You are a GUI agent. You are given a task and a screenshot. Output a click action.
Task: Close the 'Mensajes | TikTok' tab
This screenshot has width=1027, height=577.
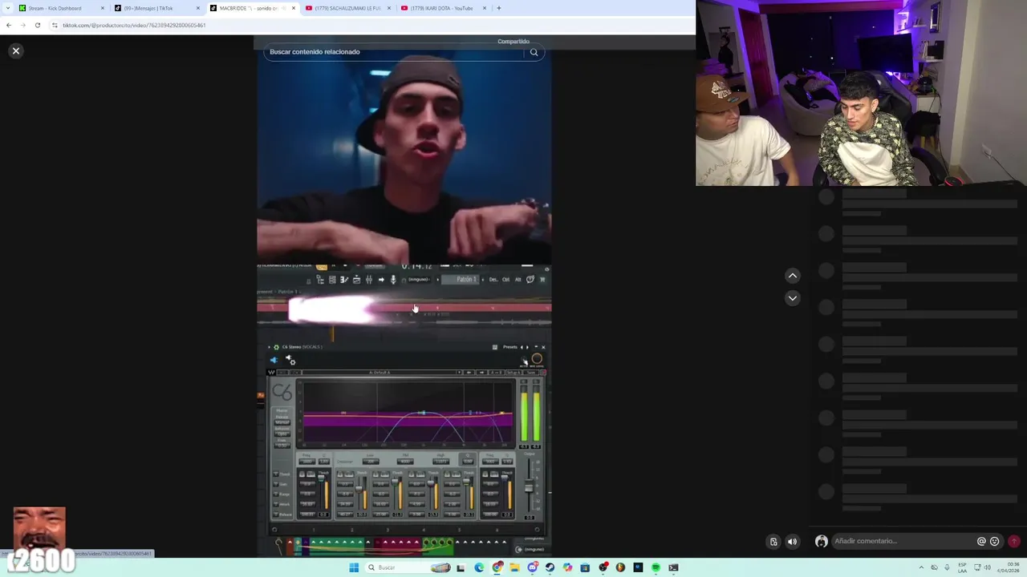198,8
